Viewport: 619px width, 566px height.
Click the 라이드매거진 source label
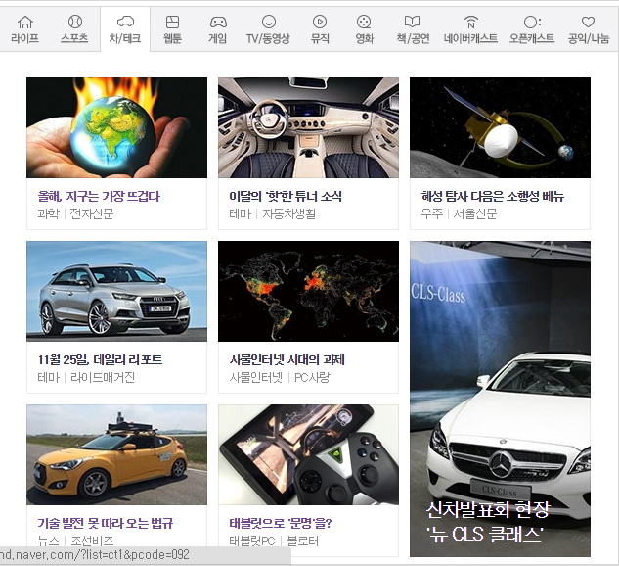coord(103,377)
